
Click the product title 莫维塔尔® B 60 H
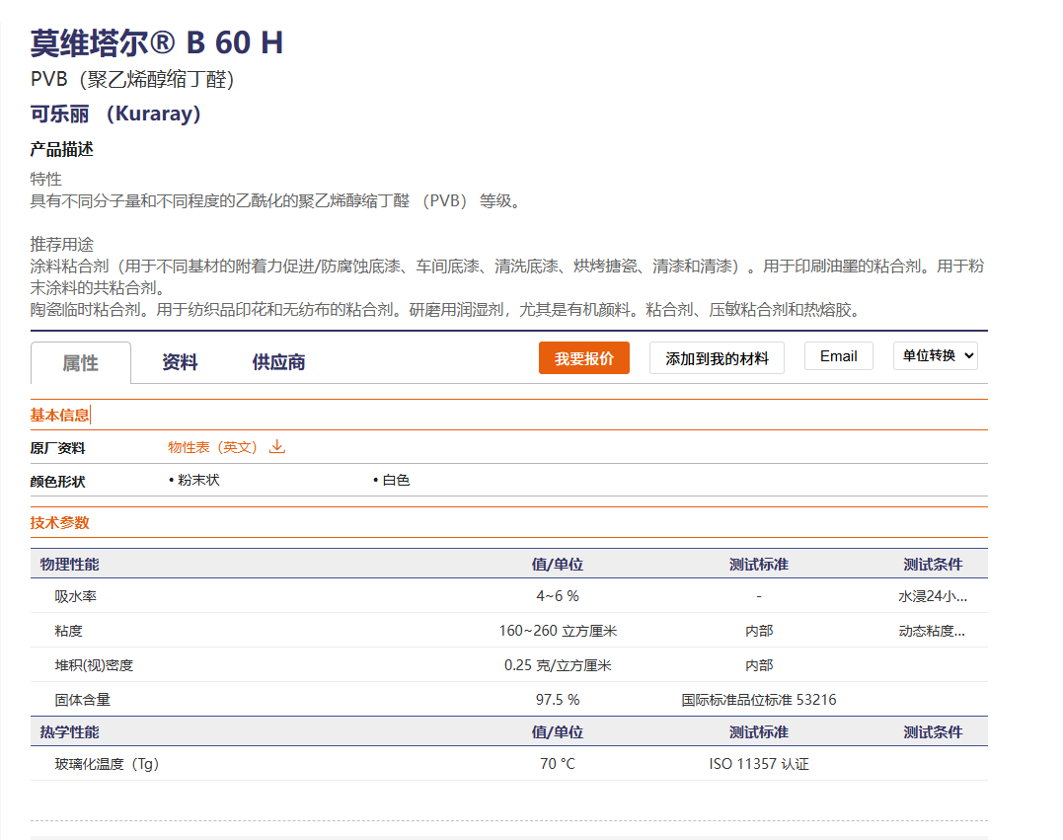click(x=157, y=42)
